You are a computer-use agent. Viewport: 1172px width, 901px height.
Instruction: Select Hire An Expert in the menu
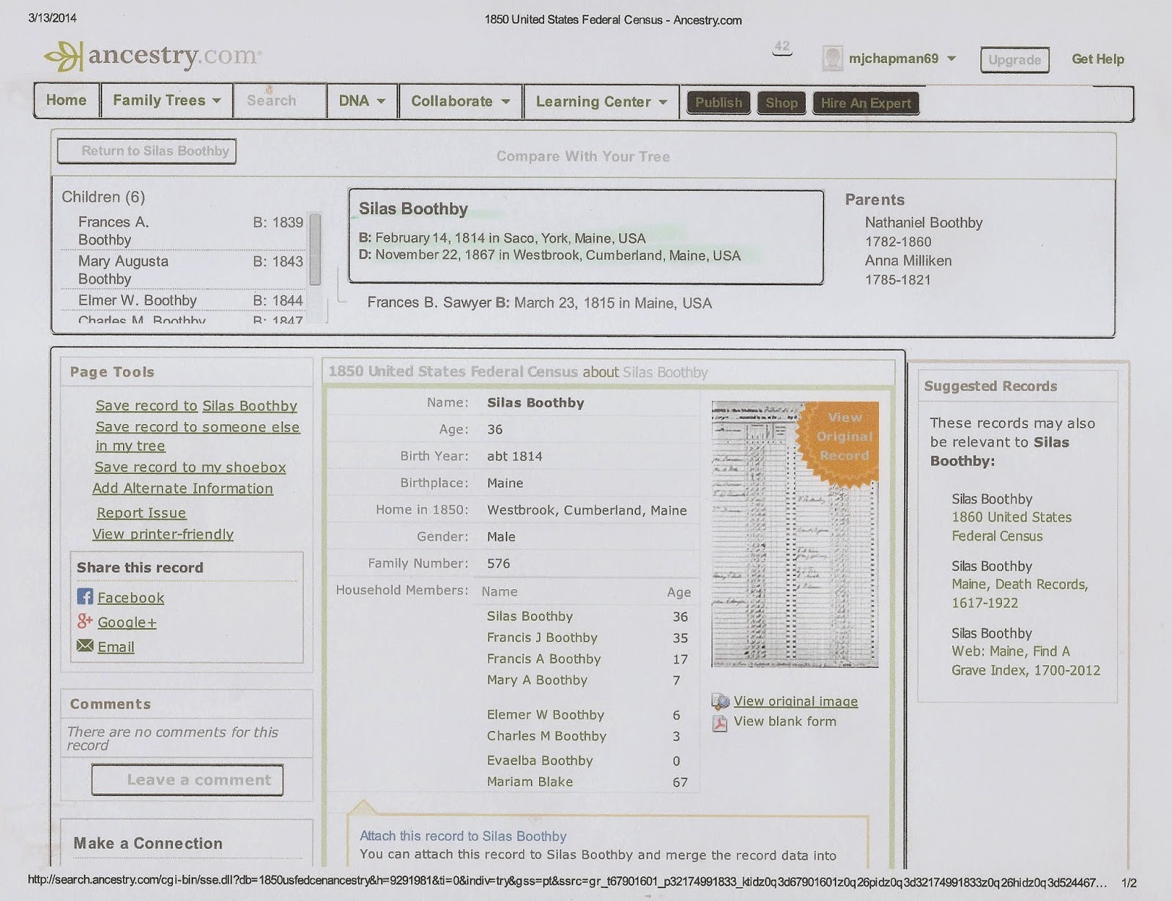point(866,103)
